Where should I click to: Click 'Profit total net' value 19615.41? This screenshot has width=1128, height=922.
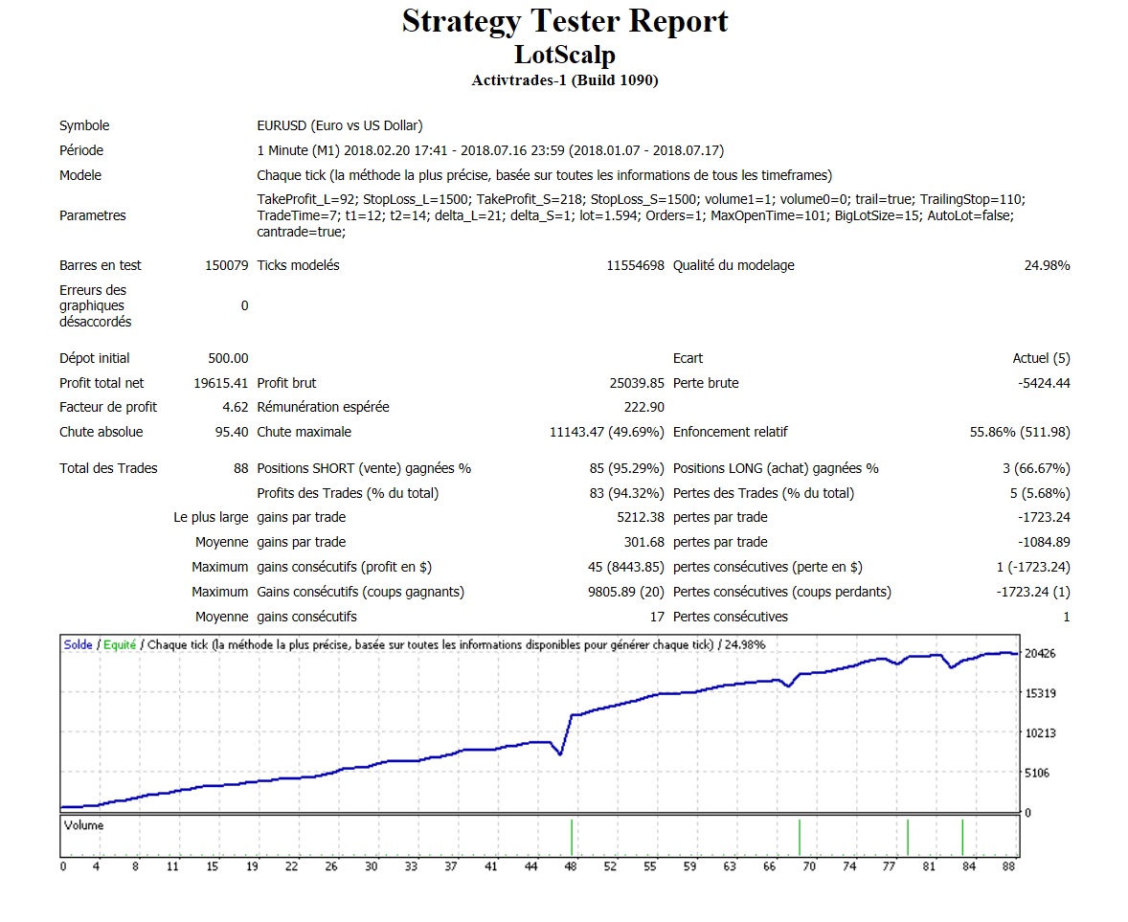(221, 383)
